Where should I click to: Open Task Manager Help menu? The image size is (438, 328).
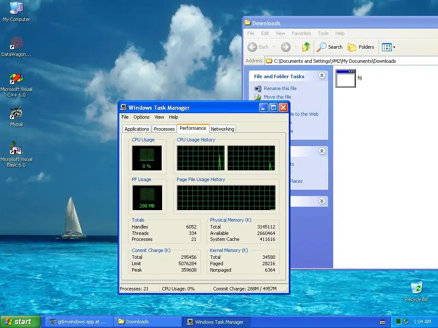(174, 117)
